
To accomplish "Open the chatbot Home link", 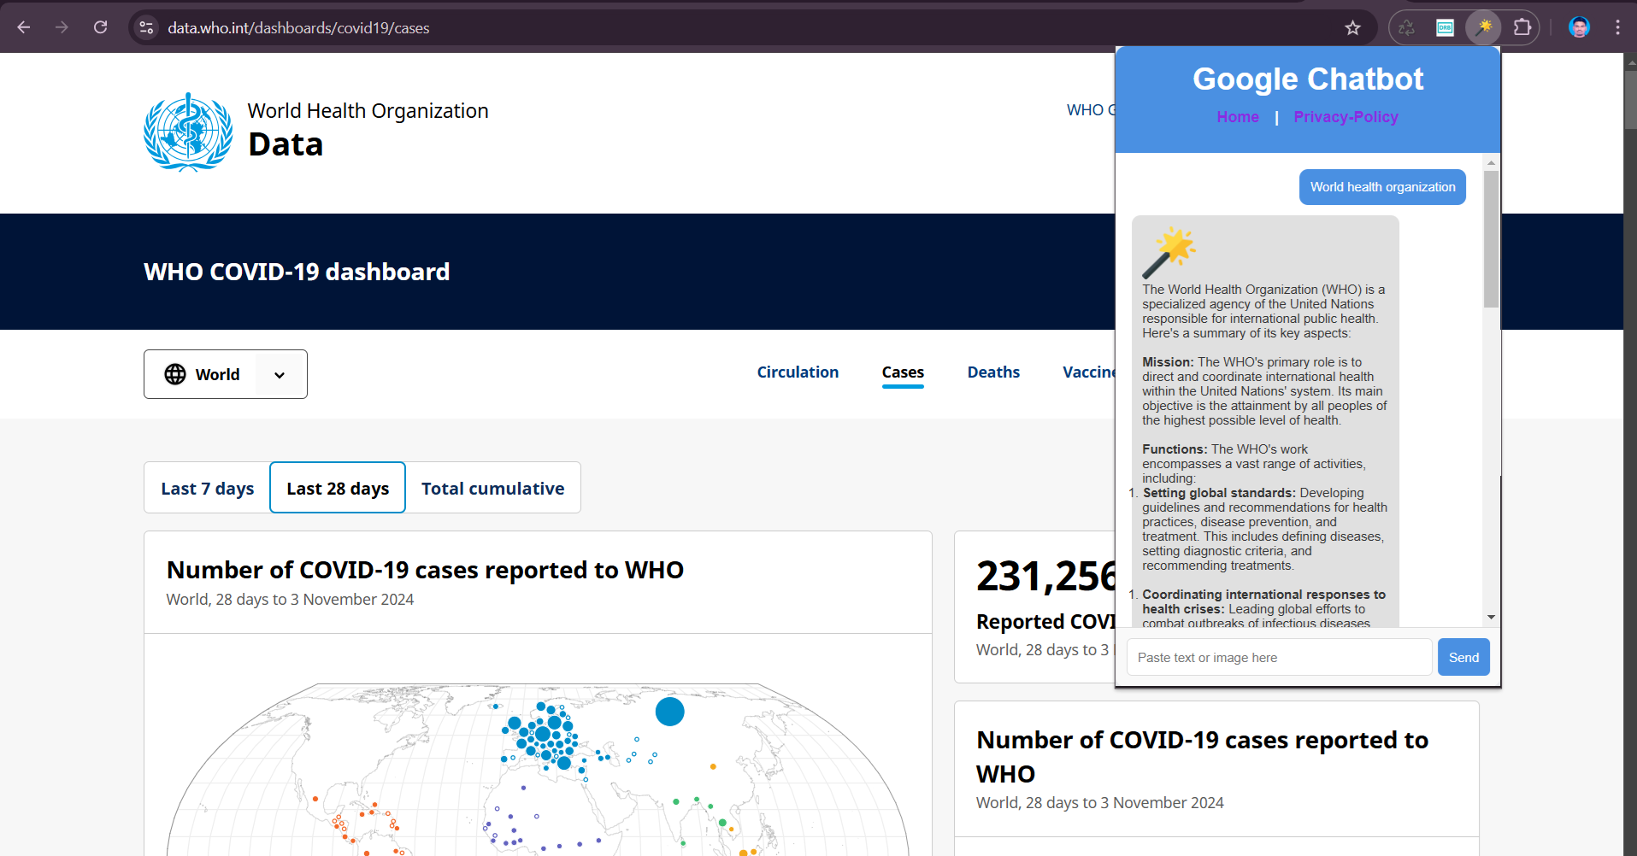I will (x=1238, y=117).
